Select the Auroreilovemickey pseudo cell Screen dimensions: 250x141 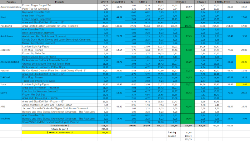(x=11, y=7)
